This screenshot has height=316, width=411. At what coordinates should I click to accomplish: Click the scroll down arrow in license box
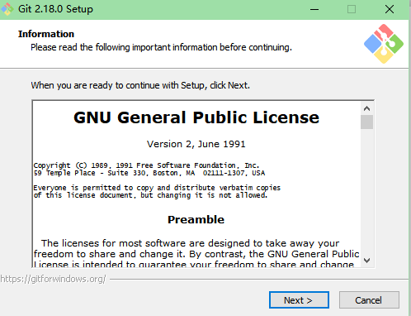point(366,261)
